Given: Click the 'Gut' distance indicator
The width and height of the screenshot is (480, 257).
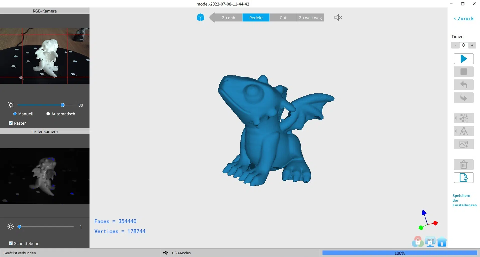Looking at the screenshot, I should (x=283, y=18).
